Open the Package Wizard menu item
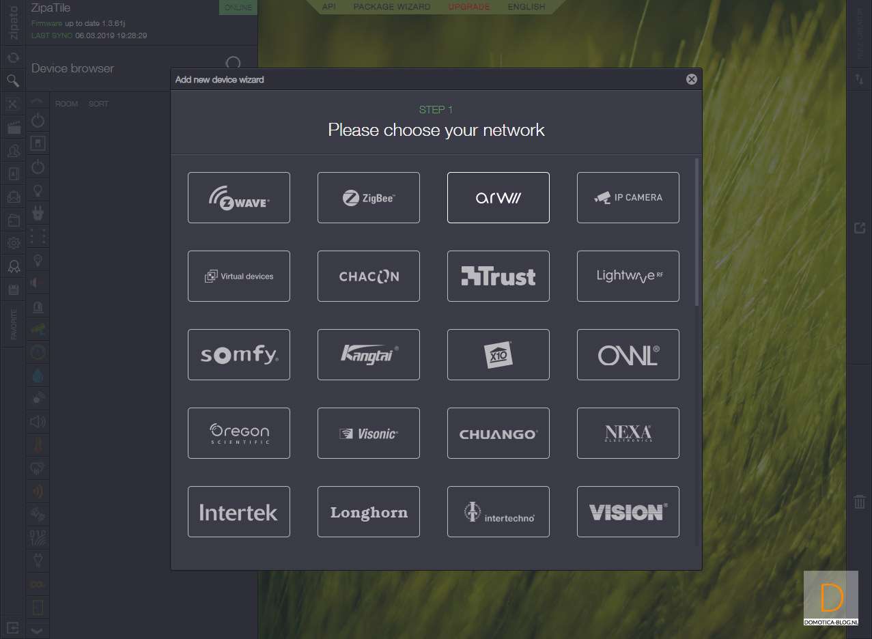872x639 pixels. (392, 7)
